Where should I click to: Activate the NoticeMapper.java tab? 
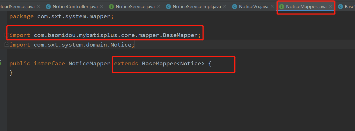(306, 6)
